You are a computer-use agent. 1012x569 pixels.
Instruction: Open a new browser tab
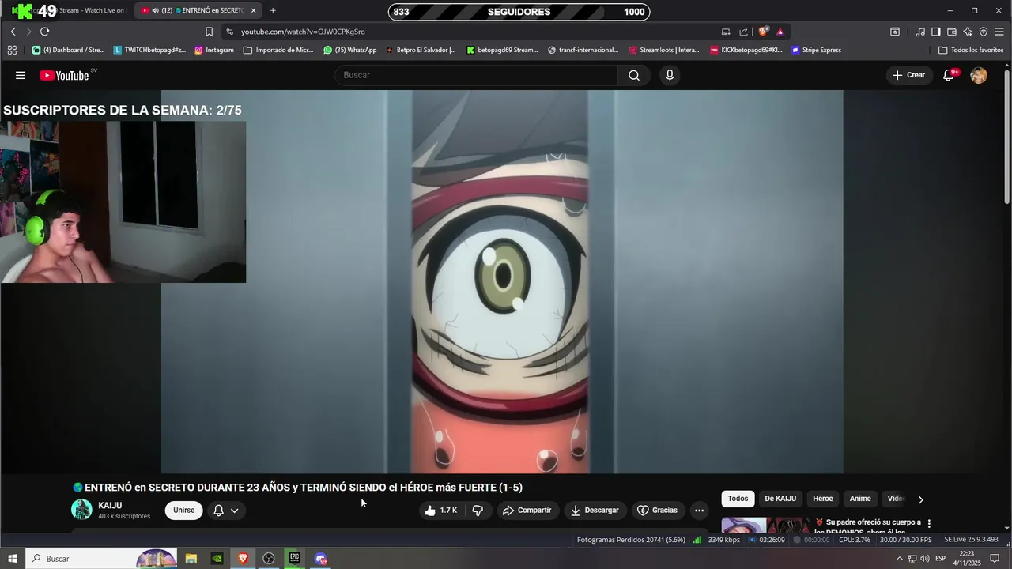pos(273,10)
